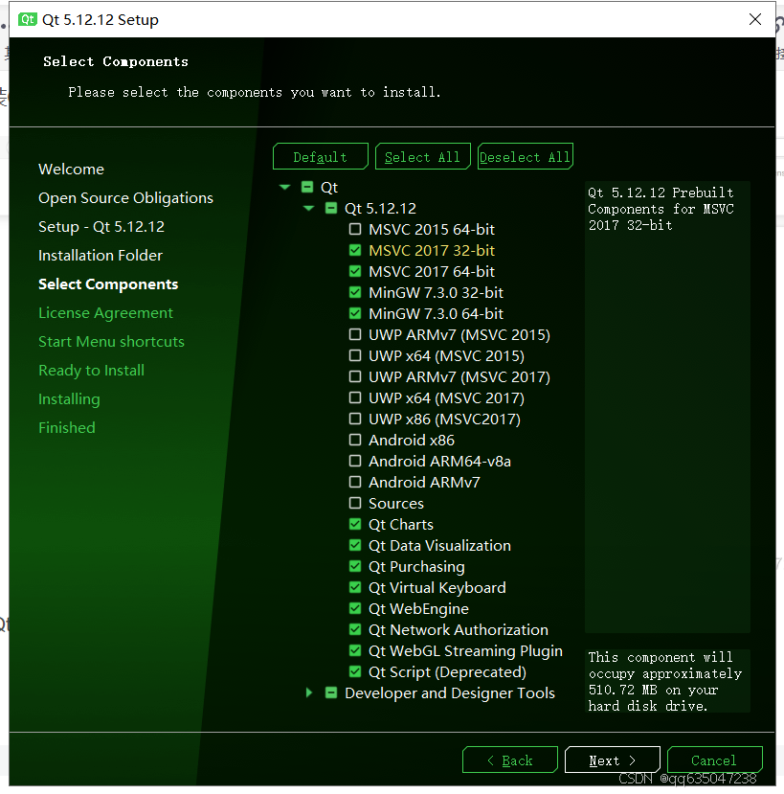The height and width of the screenshot is (794, 784).
Task: Select the Developer and Designer Tools label
Action: (x=450, y=692)
